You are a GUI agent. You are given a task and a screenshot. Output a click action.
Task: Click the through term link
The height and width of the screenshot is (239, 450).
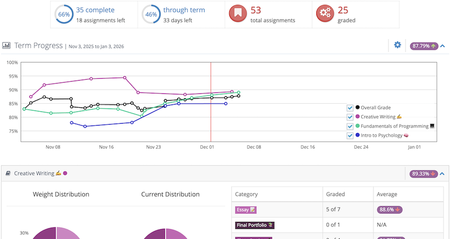point(184,10)
